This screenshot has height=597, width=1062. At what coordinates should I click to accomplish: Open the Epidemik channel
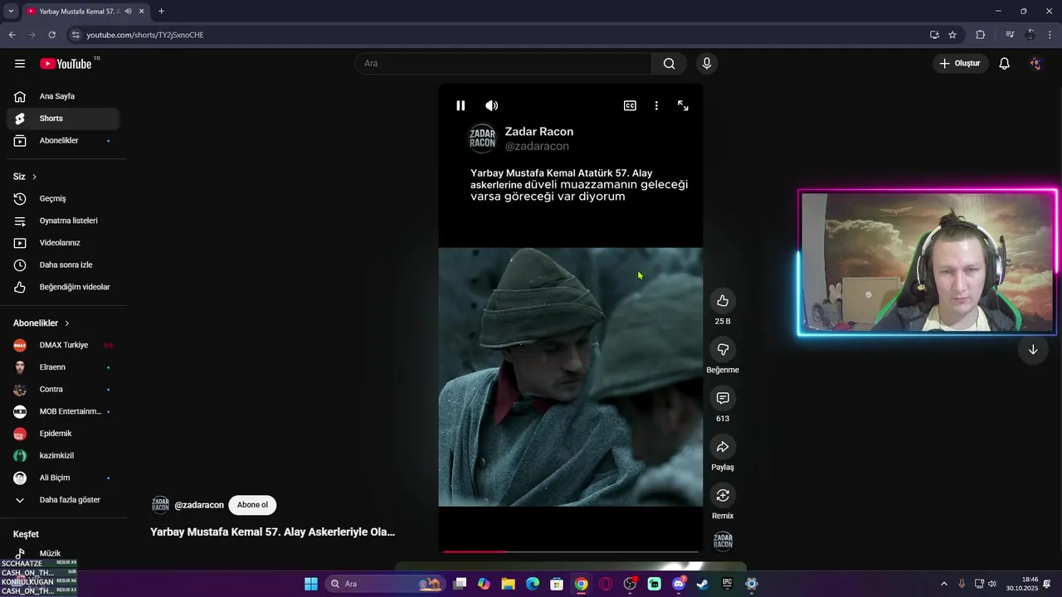click(63, 434)
